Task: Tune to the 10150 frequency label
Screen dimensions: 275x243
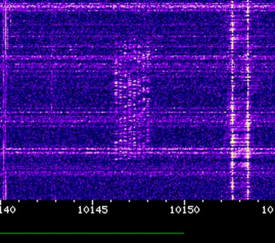Action: (185, 210)
